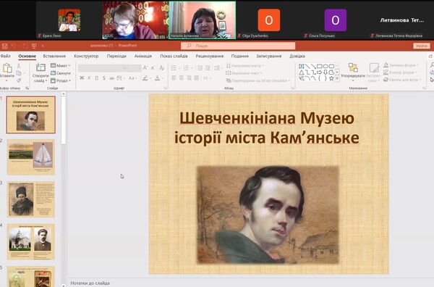Switch to the Показ слайдів tab
434x287 pixels.
(x=174, y=56)
